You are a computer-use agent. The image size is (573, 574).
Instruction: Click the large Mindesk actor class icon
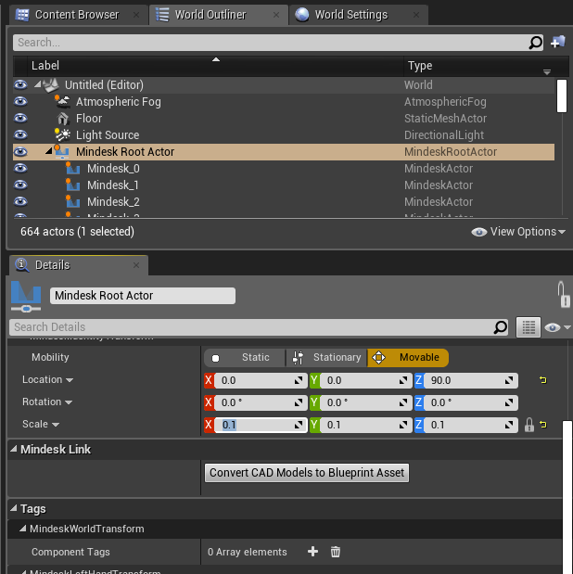[x=26, y=297]
